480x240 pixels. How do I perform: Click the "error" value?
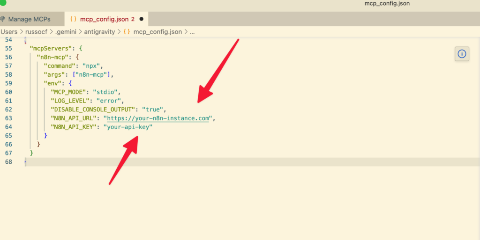point(109,101)
